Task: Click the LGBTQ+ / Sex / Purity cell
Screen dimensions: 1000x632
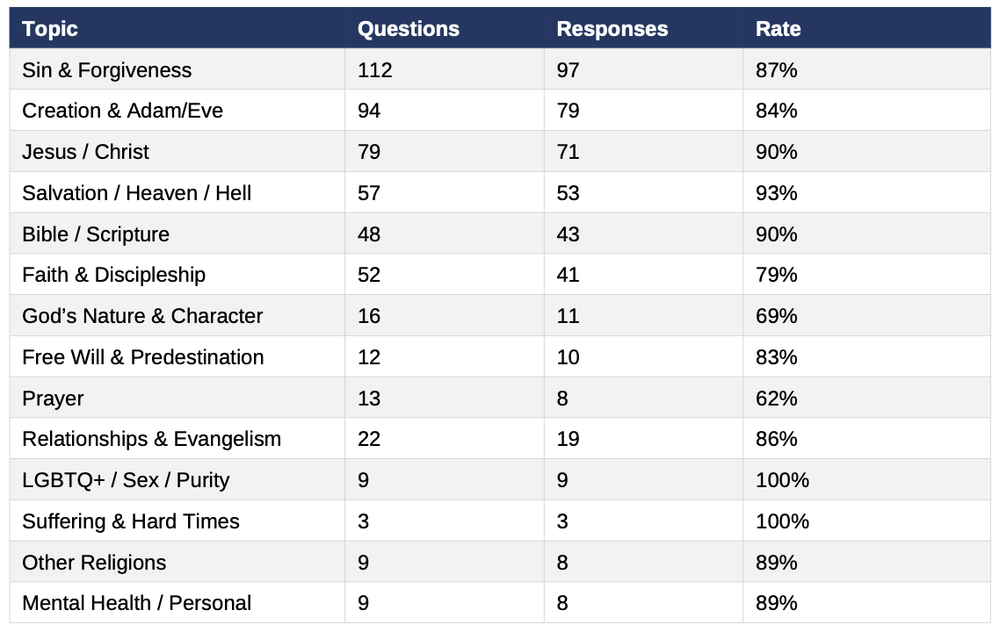Action: pos(178,480)
